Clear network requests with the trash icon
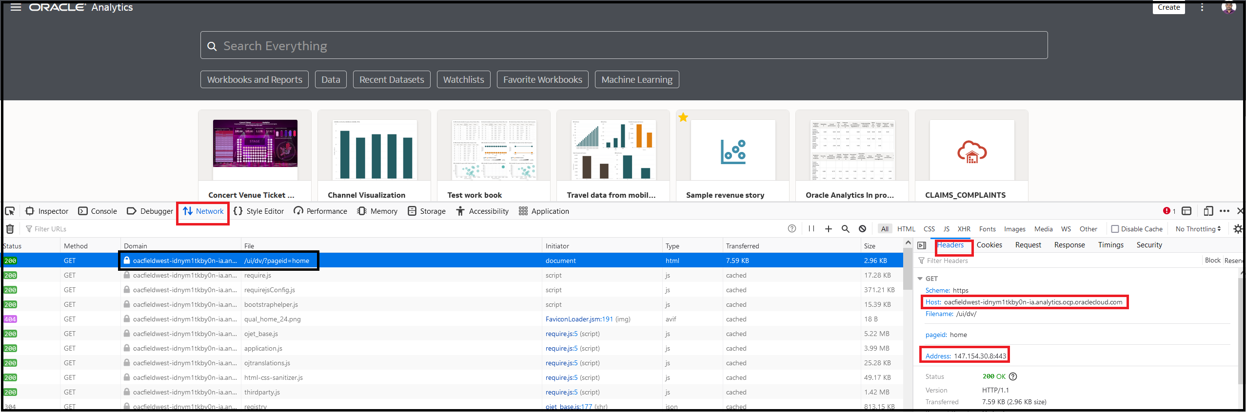The image size is (1246, 412). pyautogui.click(x=10, y=229)
